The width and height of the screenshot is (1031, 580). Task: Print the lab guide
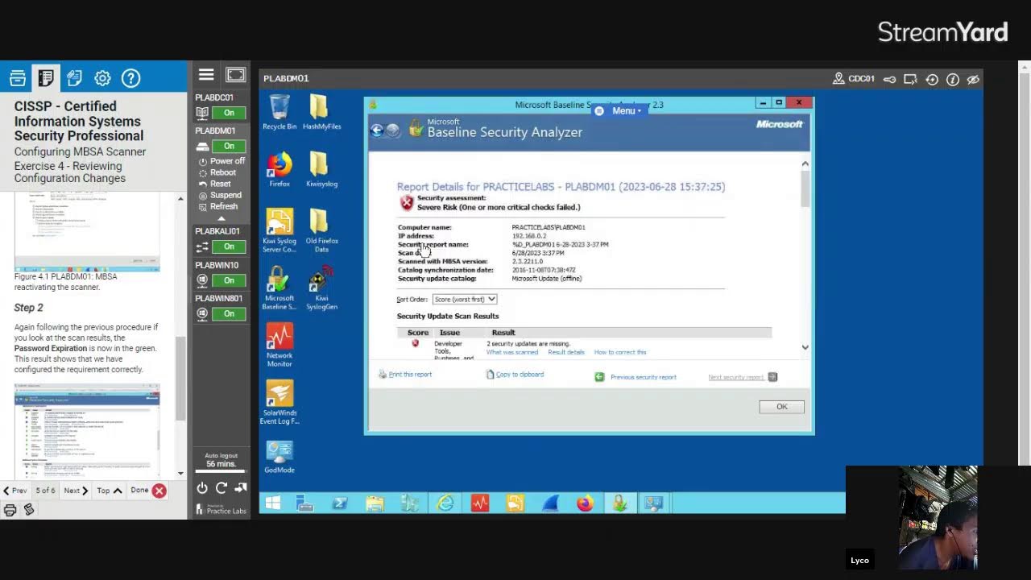10,510
